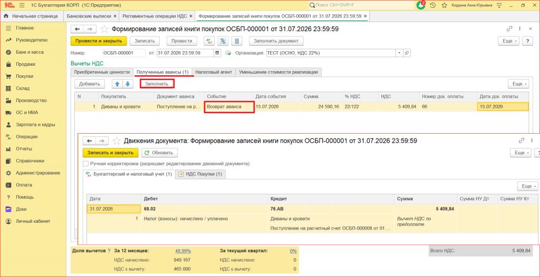Open the calendar picker for document date
540x277 pixels.
pyautogui.click(x=217, y=53)
